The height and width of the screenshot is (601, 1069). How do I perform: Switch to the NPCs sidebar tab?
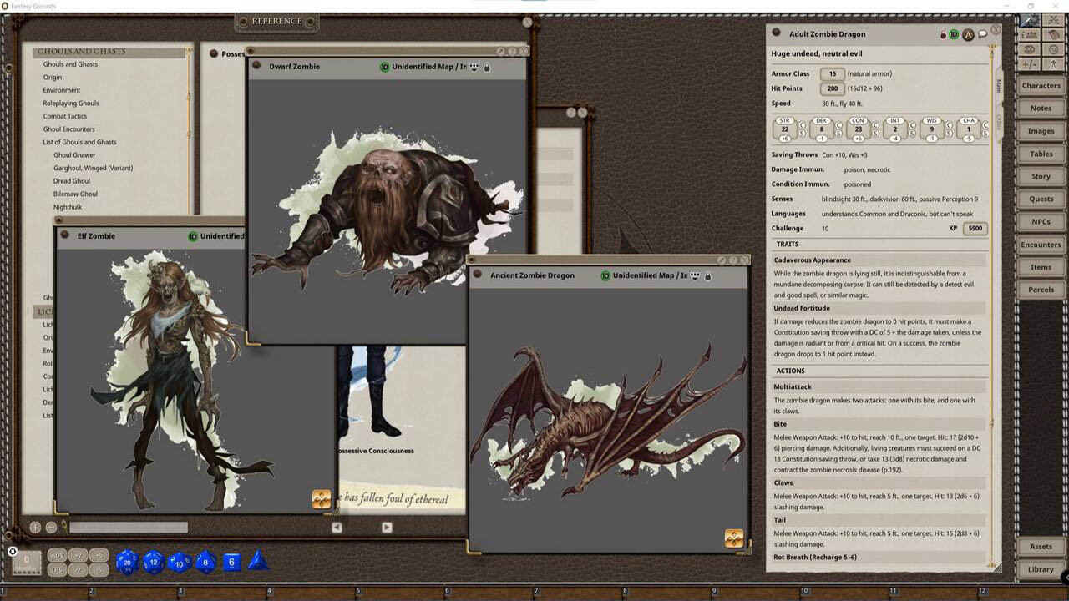click(x=1041, y=221)
